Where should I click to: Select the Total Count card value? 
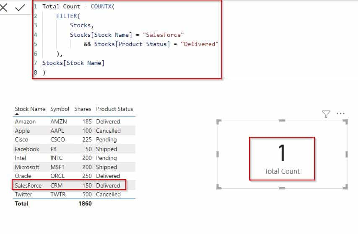(282, 153)
